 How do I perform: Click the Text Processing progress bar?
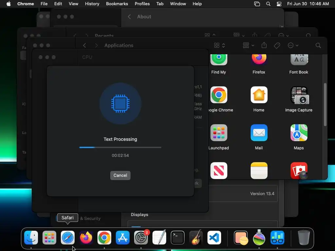coord(120,147)
